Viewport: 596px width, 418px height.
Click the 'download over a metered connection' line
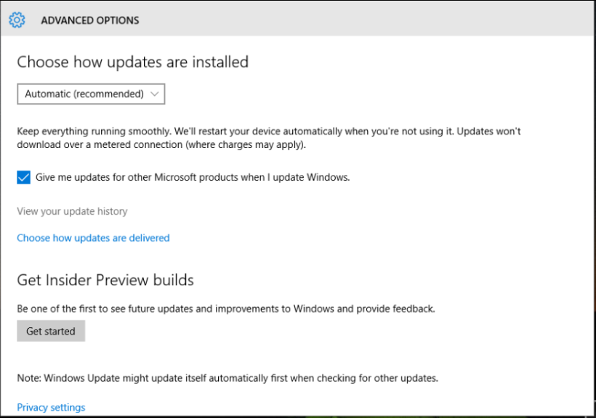coord(161,144)
